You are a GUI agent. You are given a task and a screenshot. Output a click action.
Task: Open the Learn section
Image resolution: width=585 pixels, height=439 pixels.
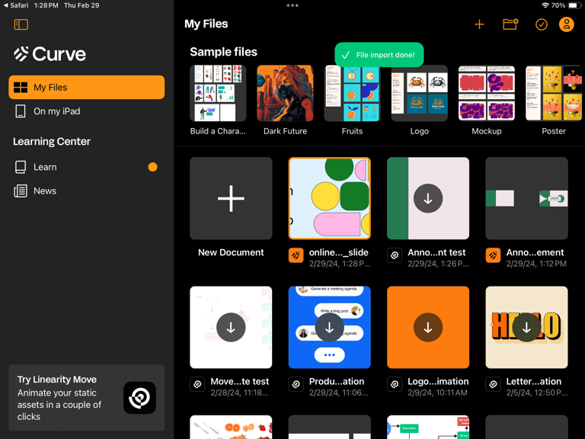tap(87, 167)
